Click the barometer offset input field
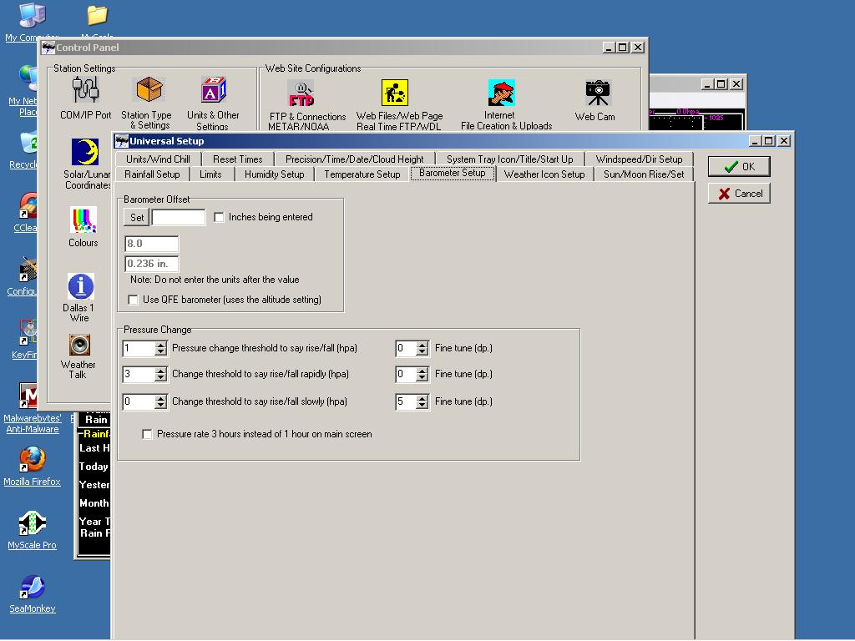 178,218
